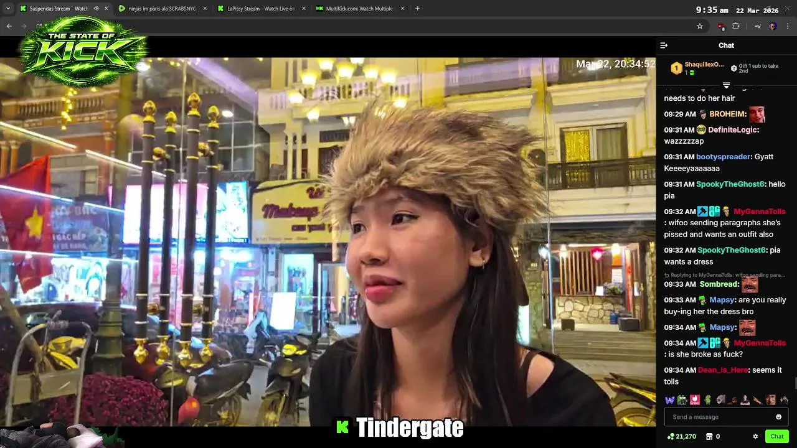Viewport: 797px width, 448px height.
Task: Click bootyspreader username in chat
Action: (724, 157)
